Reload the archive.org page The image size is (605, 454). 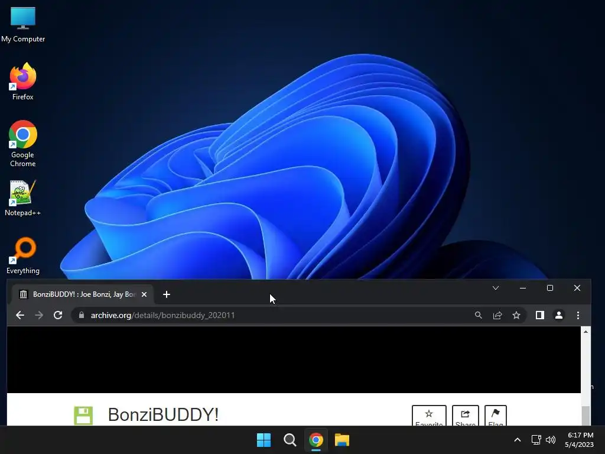pyautogui.click(x=58, y=316)
